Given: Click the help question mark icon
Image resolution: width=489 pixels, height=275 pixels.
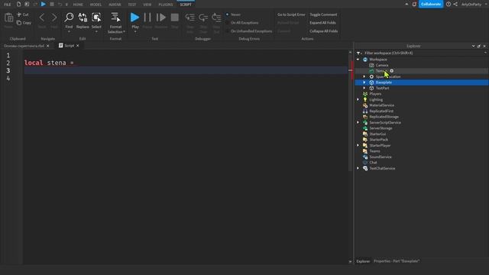Looking at the screenshot, I should (449, 5).
